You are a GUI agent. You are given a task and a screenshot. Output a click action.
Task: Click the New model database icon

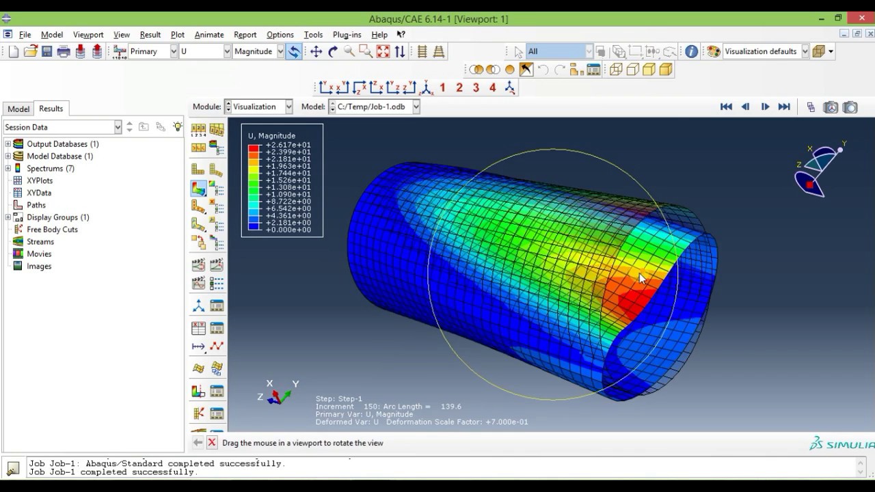tap(14, 51)
